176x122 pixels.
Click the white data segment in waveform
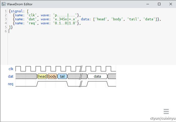coord(97,76)
